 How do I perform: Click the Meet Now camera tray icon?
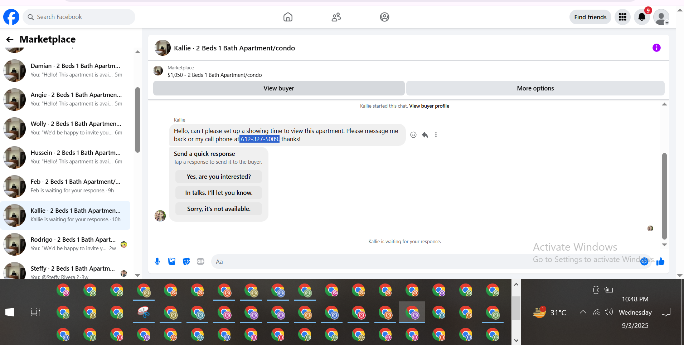(x=596, y=290)
